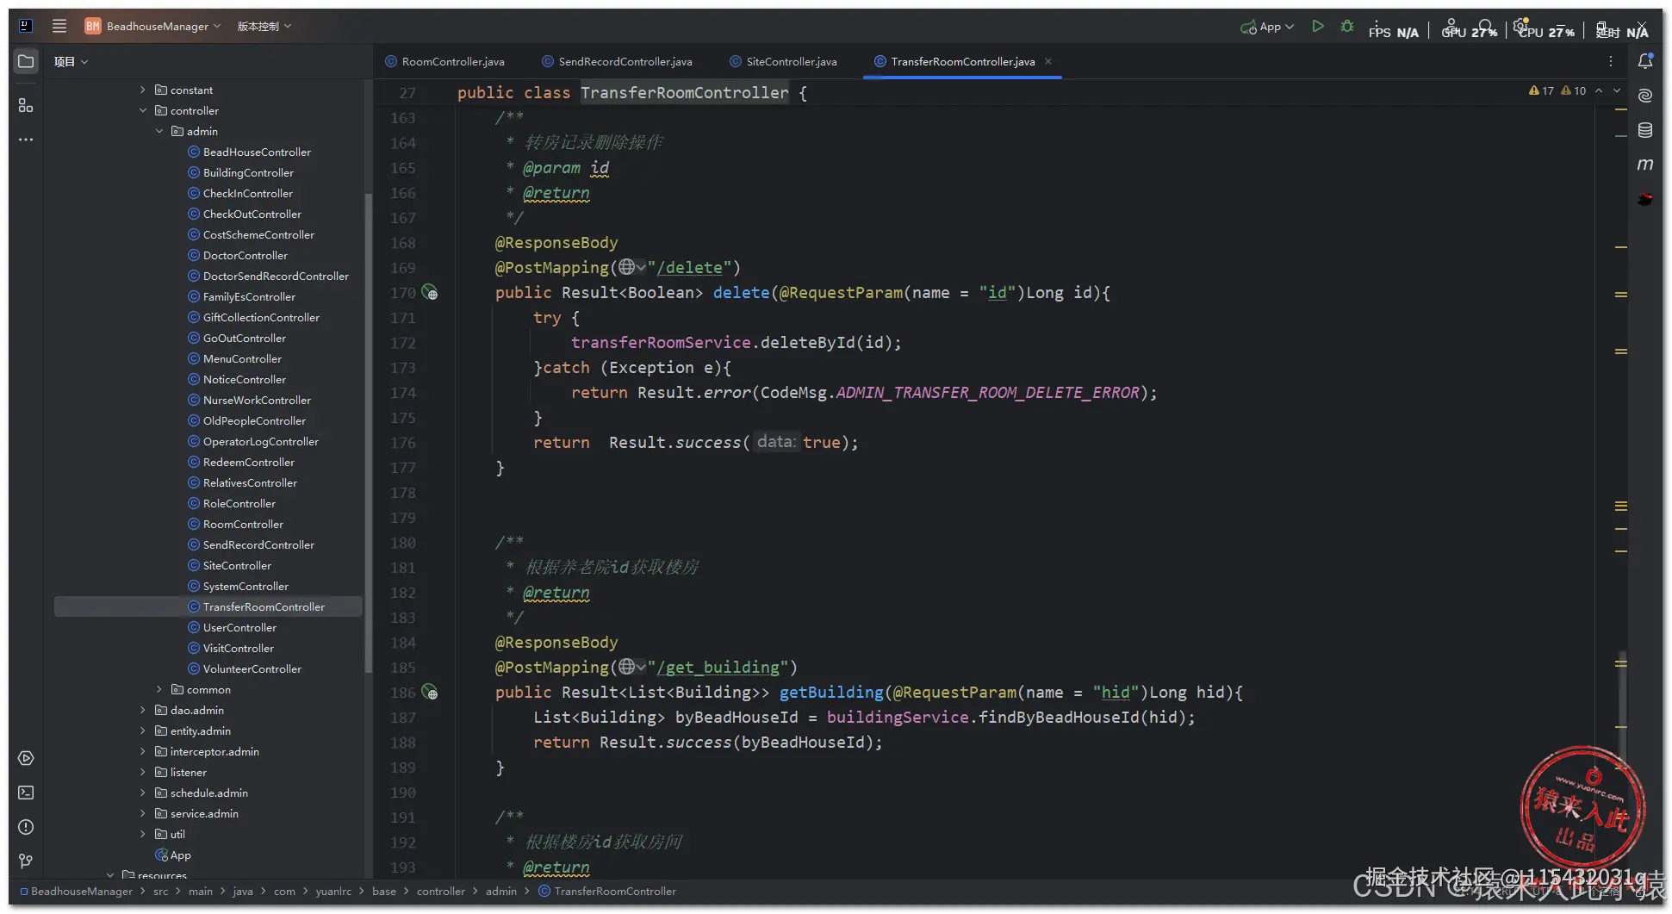Click the project tree vertical scrollbar
1672x914 pixels.
coord(369,431)
